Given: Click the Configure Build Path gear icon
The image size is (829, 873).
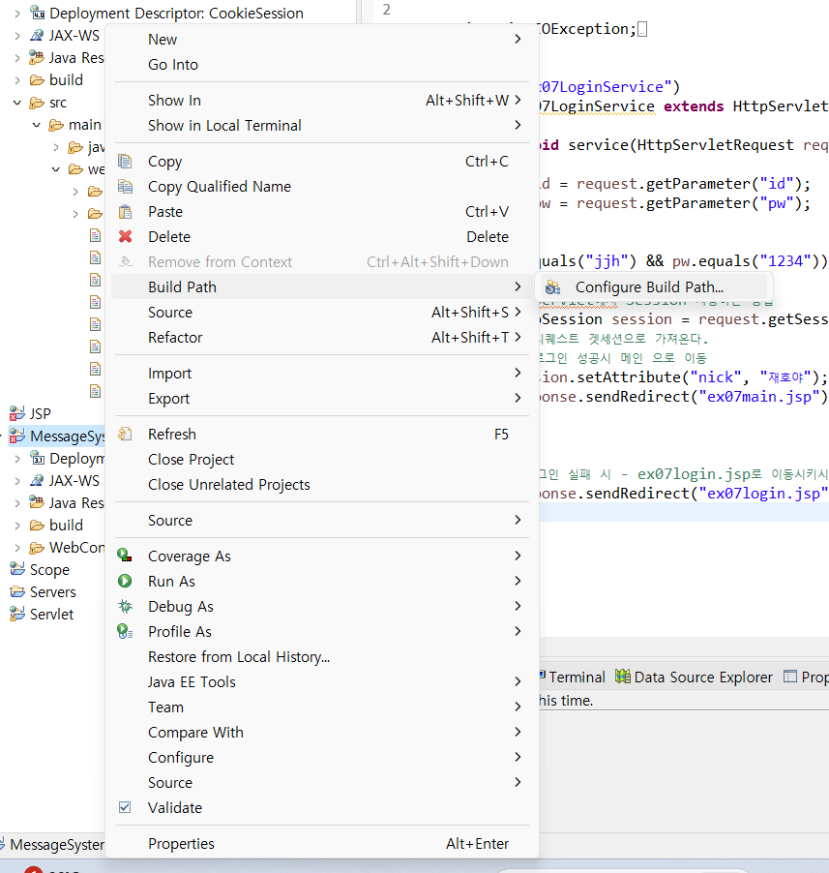Looking at the screenshot, I should click(552, 287).
